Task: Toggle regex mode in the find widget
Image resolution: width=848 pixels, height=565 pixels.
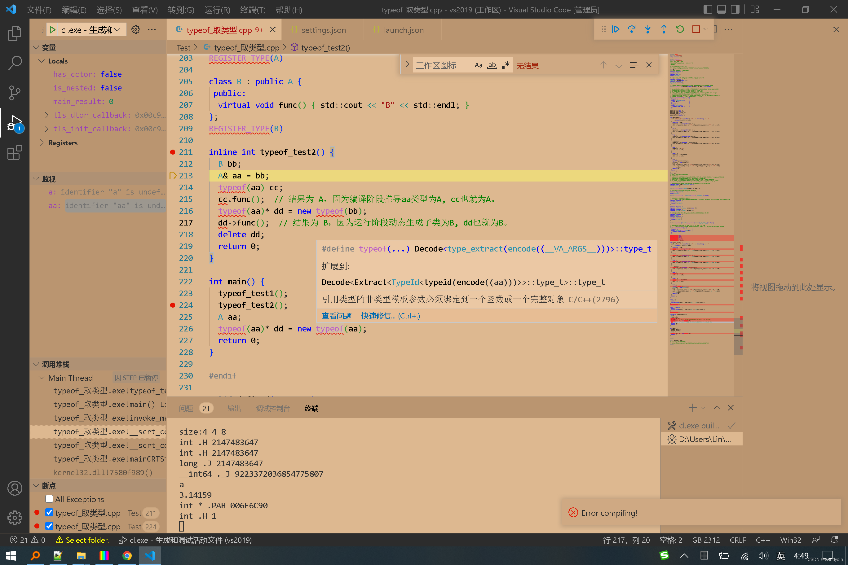Action: (x=506, y=65)
